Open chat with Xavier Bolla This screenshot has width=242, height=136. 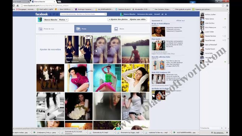214,53
